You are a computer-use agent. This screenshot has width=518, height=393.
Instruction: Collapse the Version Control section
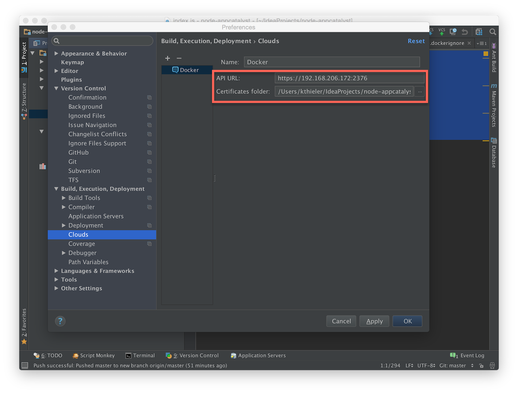pyautogui.click(x=56, y=88)
